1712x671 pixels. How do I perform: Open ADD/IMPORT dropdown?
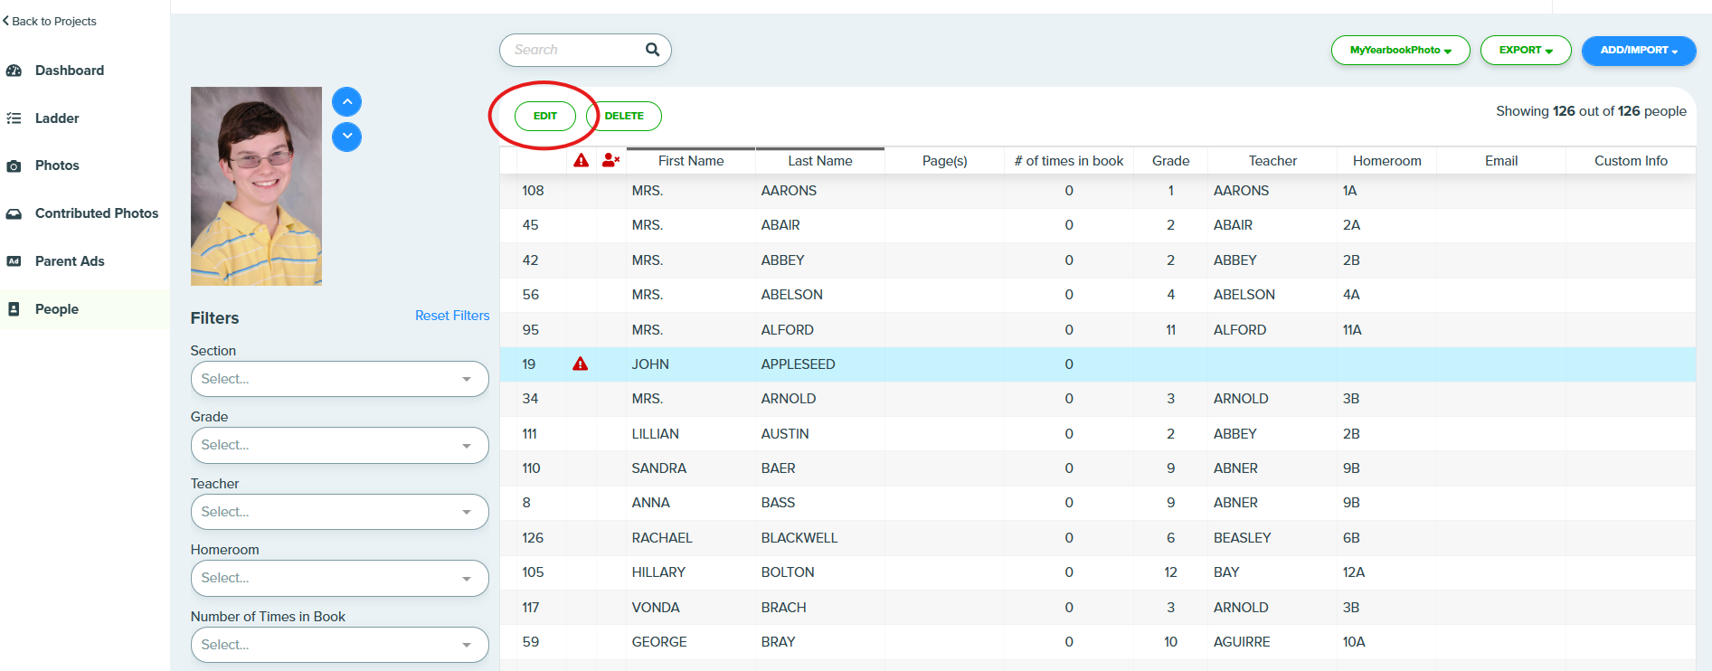pyautogui.click(x=1639, y=51)
